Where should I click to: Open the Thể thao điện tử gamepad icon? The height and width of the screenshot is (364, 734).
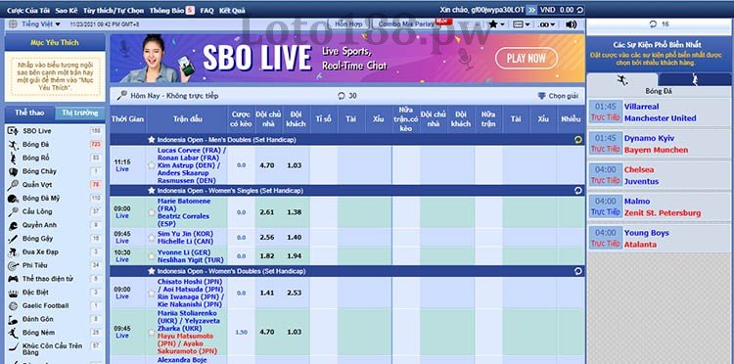click(13, 279)
